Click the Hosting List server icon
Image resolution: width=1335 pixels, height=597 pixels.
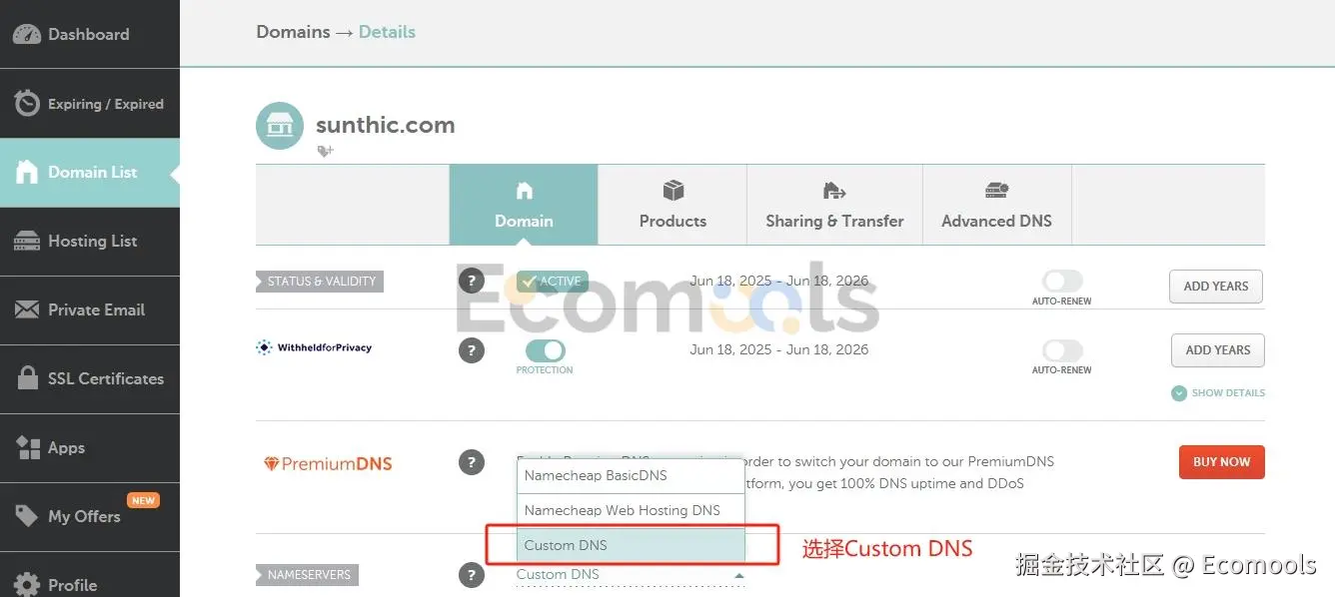27,241
